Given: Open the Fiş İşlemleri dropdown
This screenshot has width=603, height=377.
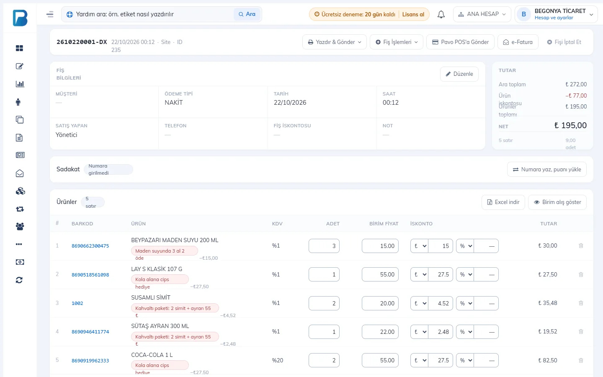Looking at the screenshot, I should [x=397, y=42].
